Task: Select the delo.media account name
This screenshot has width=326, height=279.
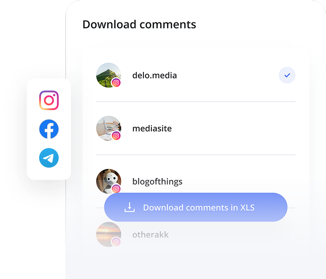Action: [154, 75]
